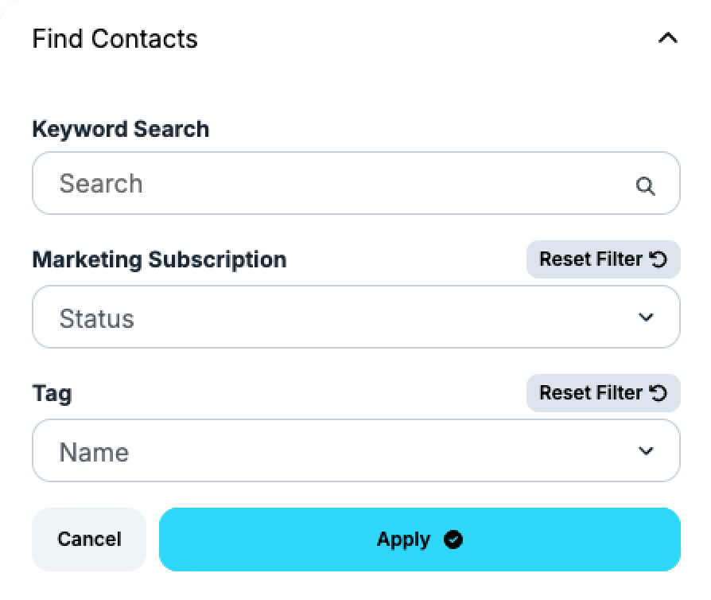Viewport: 711px width, 600px height.
Task: Reset the Marketing Subscription filter
Action: pyautogui.click(x=603, y=259)
